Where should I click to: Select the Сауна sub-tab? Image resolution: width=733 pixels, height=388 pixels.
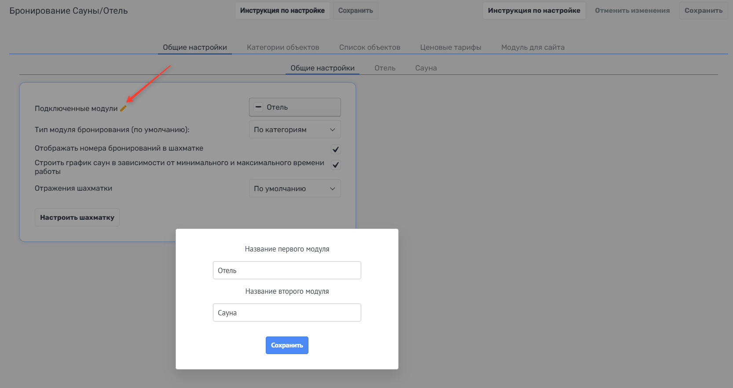pyautogui.click(x=426, y=68)
